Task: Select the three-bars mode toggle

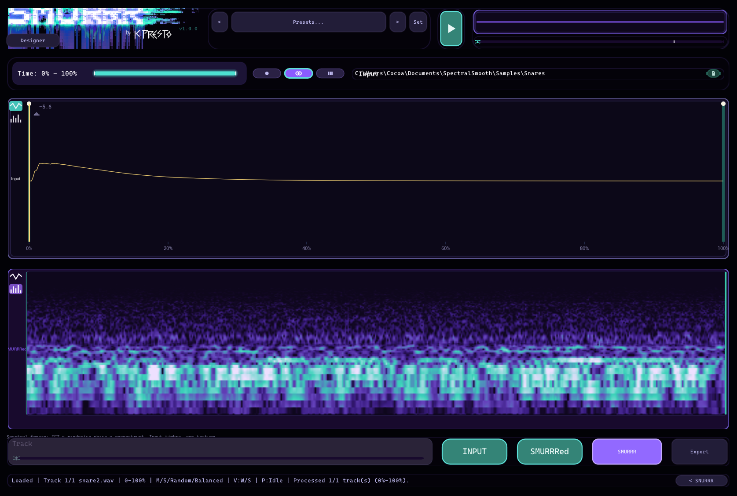Action: pos(330,73)
